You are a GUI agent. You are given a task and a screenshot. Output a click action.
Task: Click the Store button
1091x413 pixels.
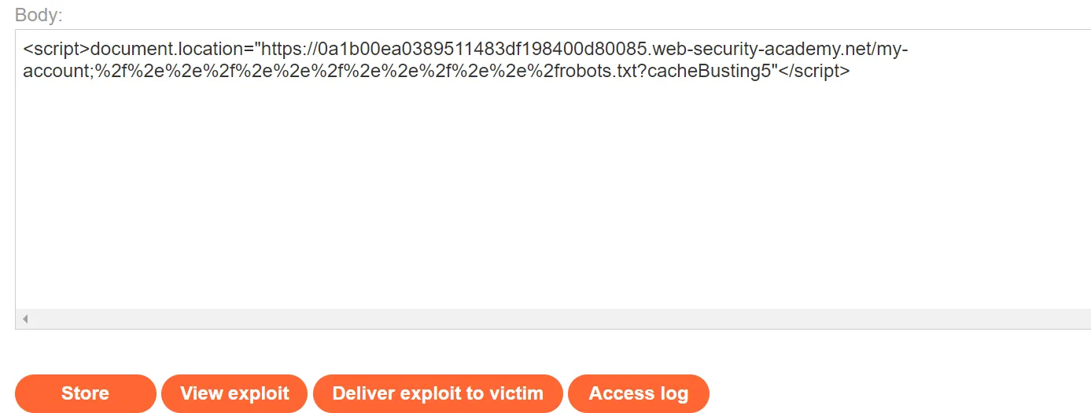pyautogui.click(x=85, y=393)
